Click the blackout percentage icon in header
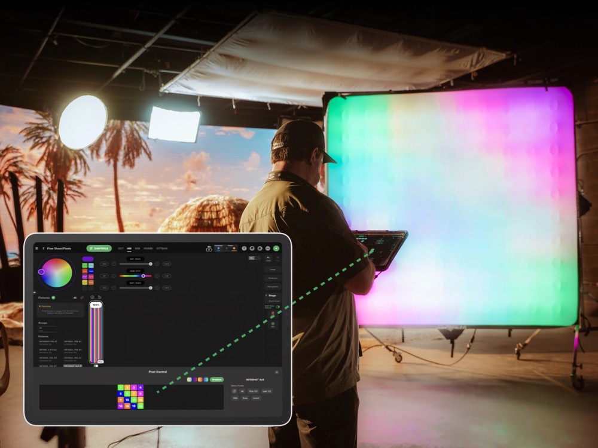Image resolution: width=598 pixels, height=448 pixels. pos(209,248)
